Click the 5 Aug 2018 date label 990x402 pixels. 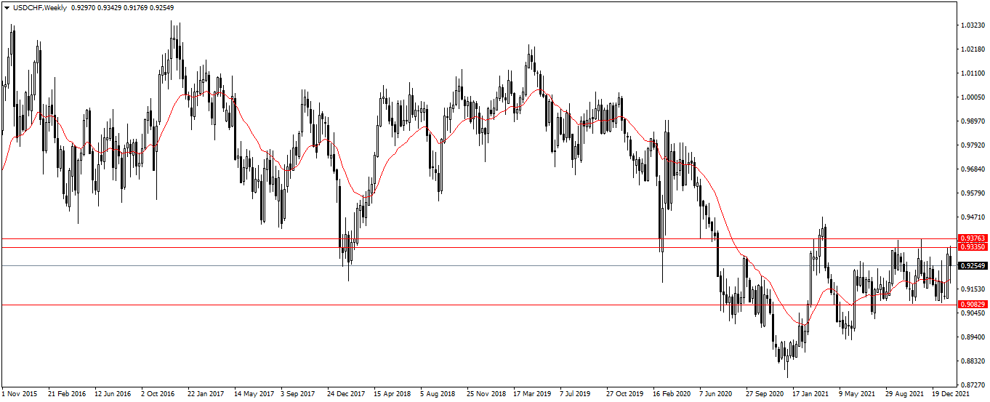(438, 393)
